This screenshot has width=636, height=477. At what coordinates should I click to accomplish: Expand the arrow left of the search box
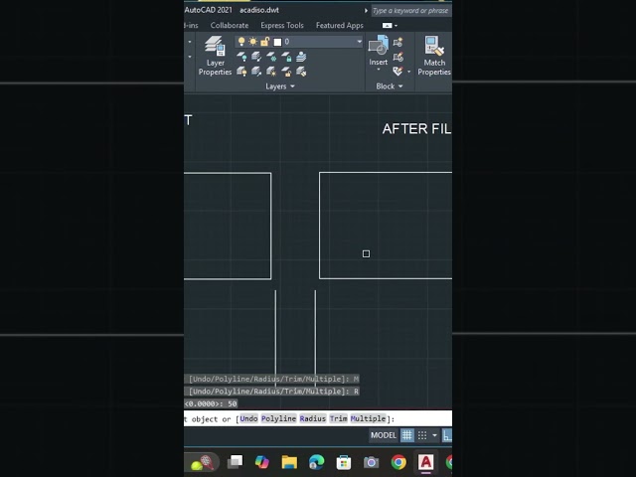click(x=366, y=11)
